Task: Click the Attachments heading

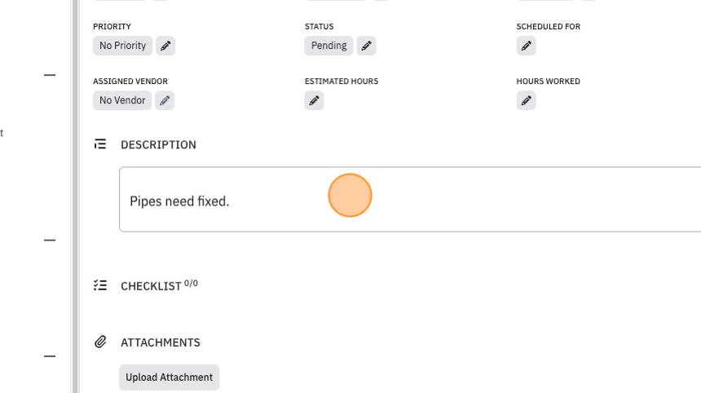Action: pyautogui.click(x=161, y=342)
